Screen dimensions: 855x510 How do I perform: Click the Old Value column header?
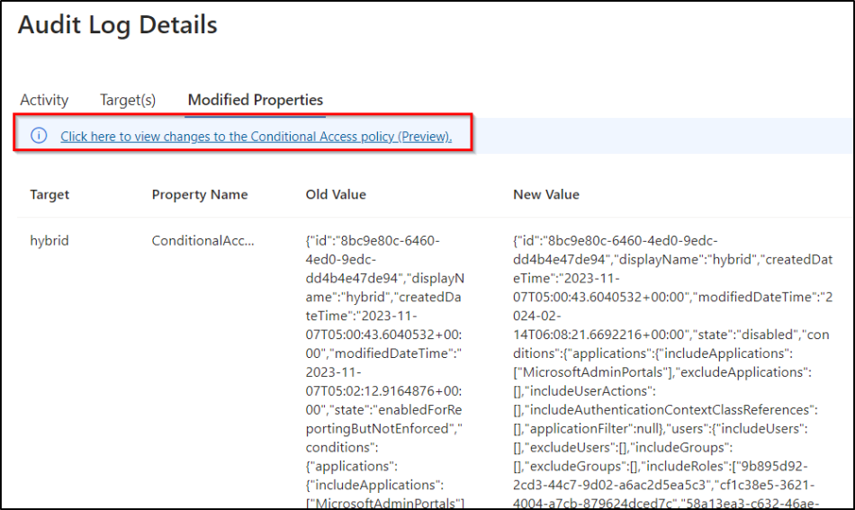336,194
